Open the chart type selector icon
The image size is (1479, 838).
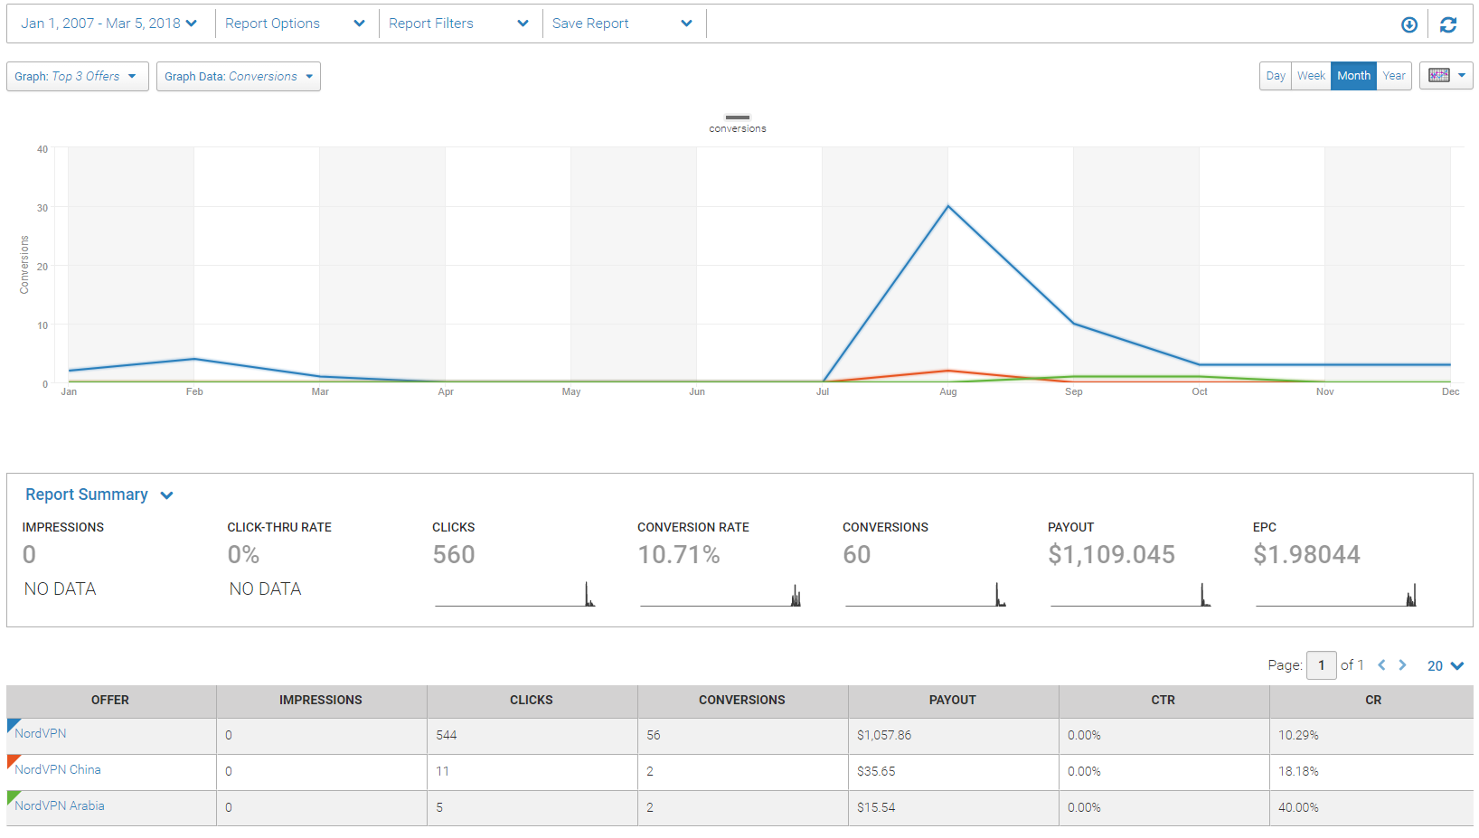(x=1446, y=76)
